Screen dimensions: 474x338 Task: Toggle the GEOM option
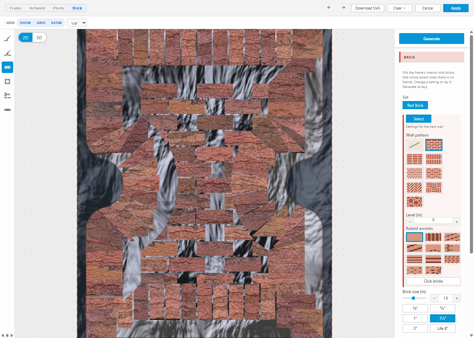(56, 23)
